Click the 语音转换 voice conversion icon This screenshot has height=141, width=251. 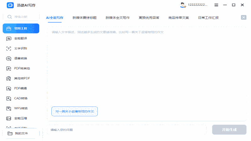[x=9, y=59]
